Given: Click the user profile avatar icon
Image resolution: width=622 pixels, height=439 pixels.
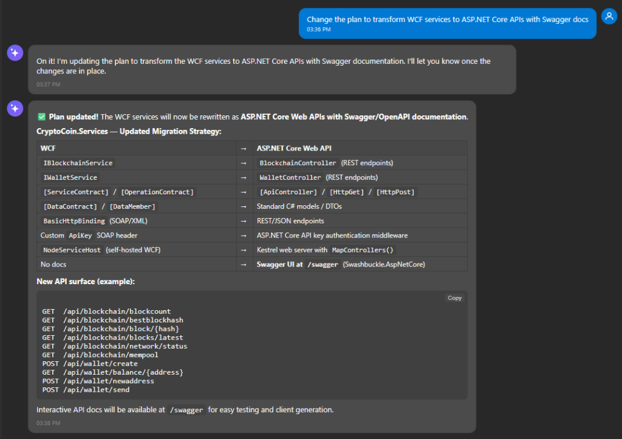Looking at the screenshot, I should coord(609,16).
